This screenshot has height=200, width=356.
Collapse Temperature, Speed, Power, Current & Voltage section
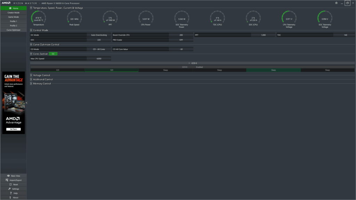coord(31,8)
